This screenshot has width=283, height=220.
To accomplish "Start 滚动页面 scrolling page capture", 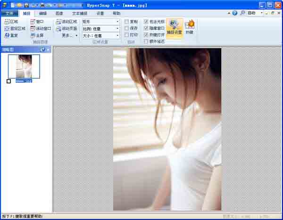I will tap(67, 28).
